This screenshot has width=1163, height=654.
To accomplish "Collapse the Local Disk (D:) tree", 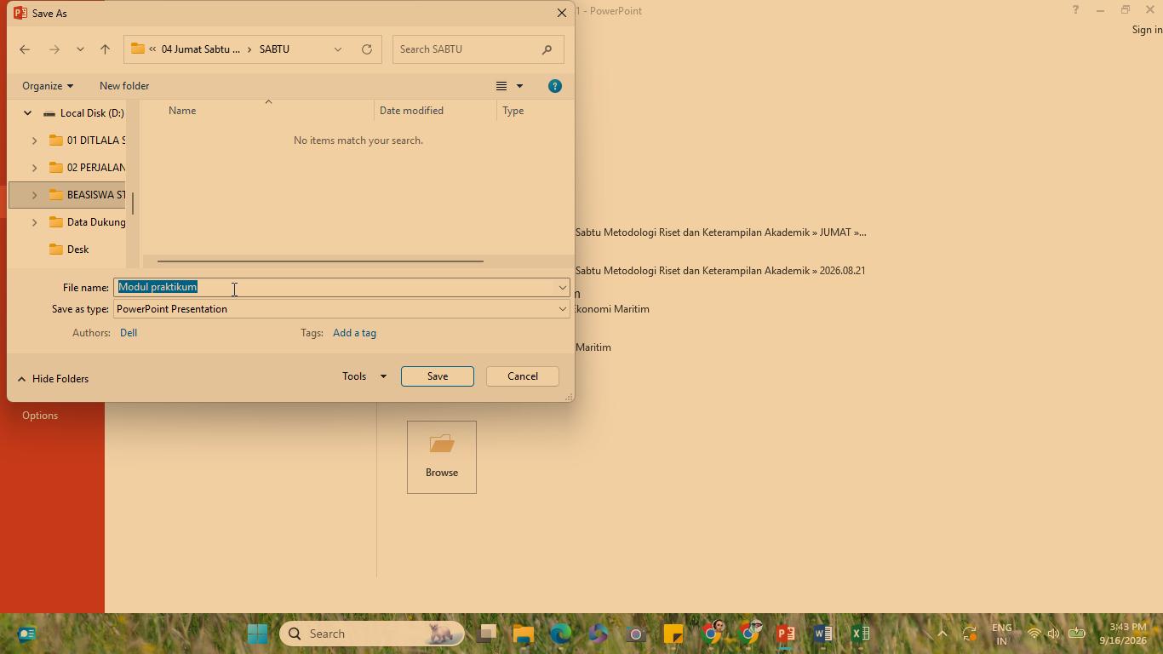I will click(x=27, y=113).
